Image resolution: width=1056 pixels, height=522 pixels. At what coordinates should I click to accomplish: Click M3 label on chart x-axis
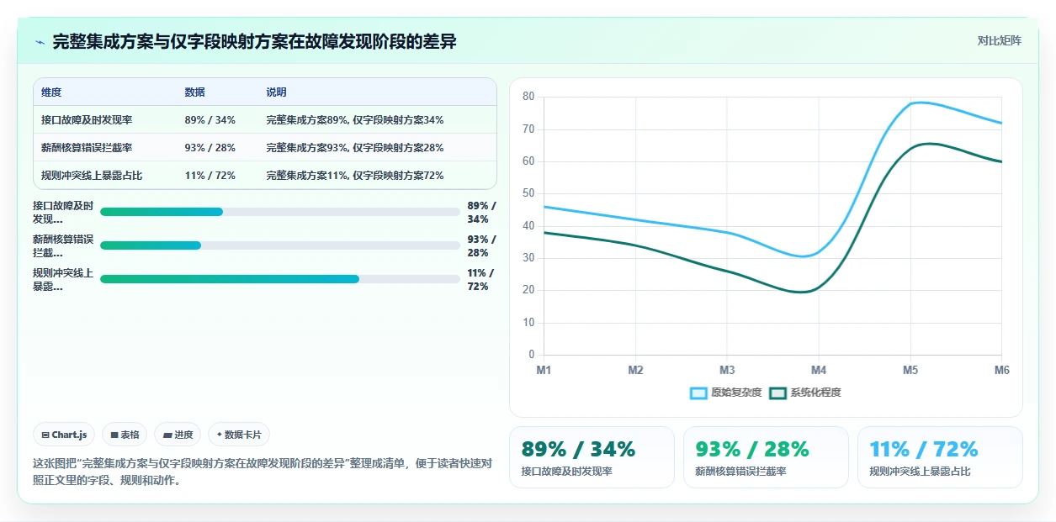727,371
